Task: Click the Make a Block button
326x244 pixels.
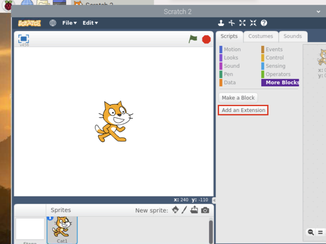Action: (238, 98)
